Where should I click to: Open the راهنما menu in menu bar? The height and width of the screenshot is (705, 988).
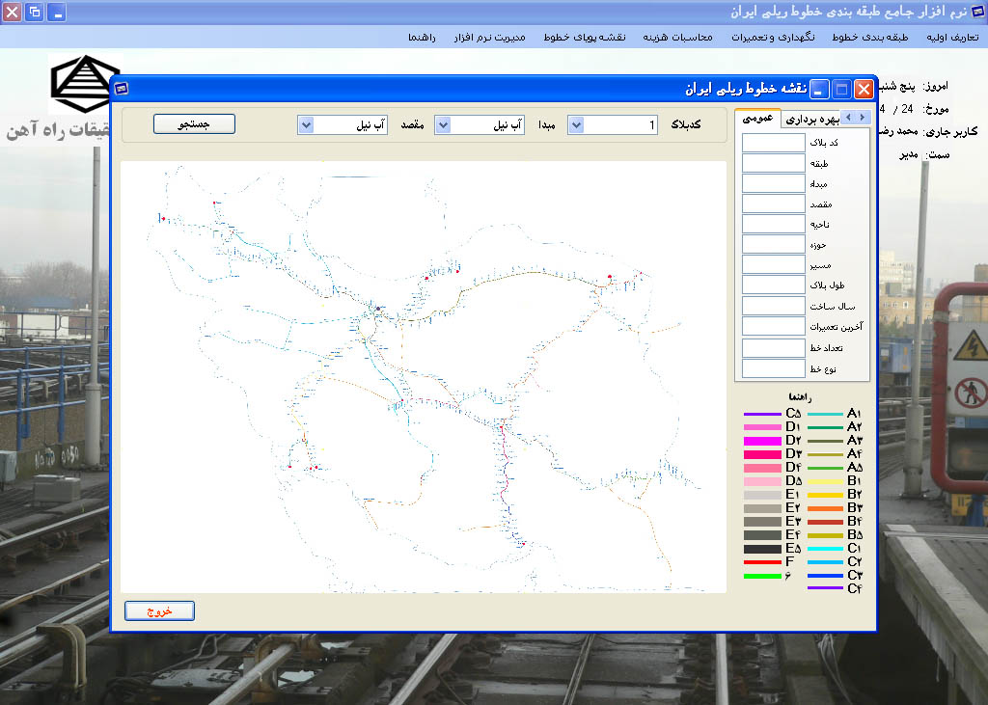pyautogui.click(x=422, y=38)
